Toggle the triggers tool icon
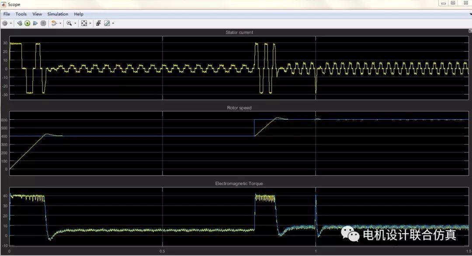472x256 pixels. point(98,23)
